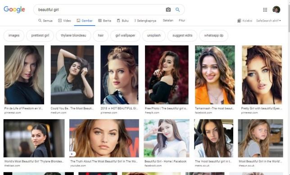Click the metro.co.uk source text
Image resolution: width=290 pixels, height=175 pixels.
pyautogui.click(x=202, y=166)
